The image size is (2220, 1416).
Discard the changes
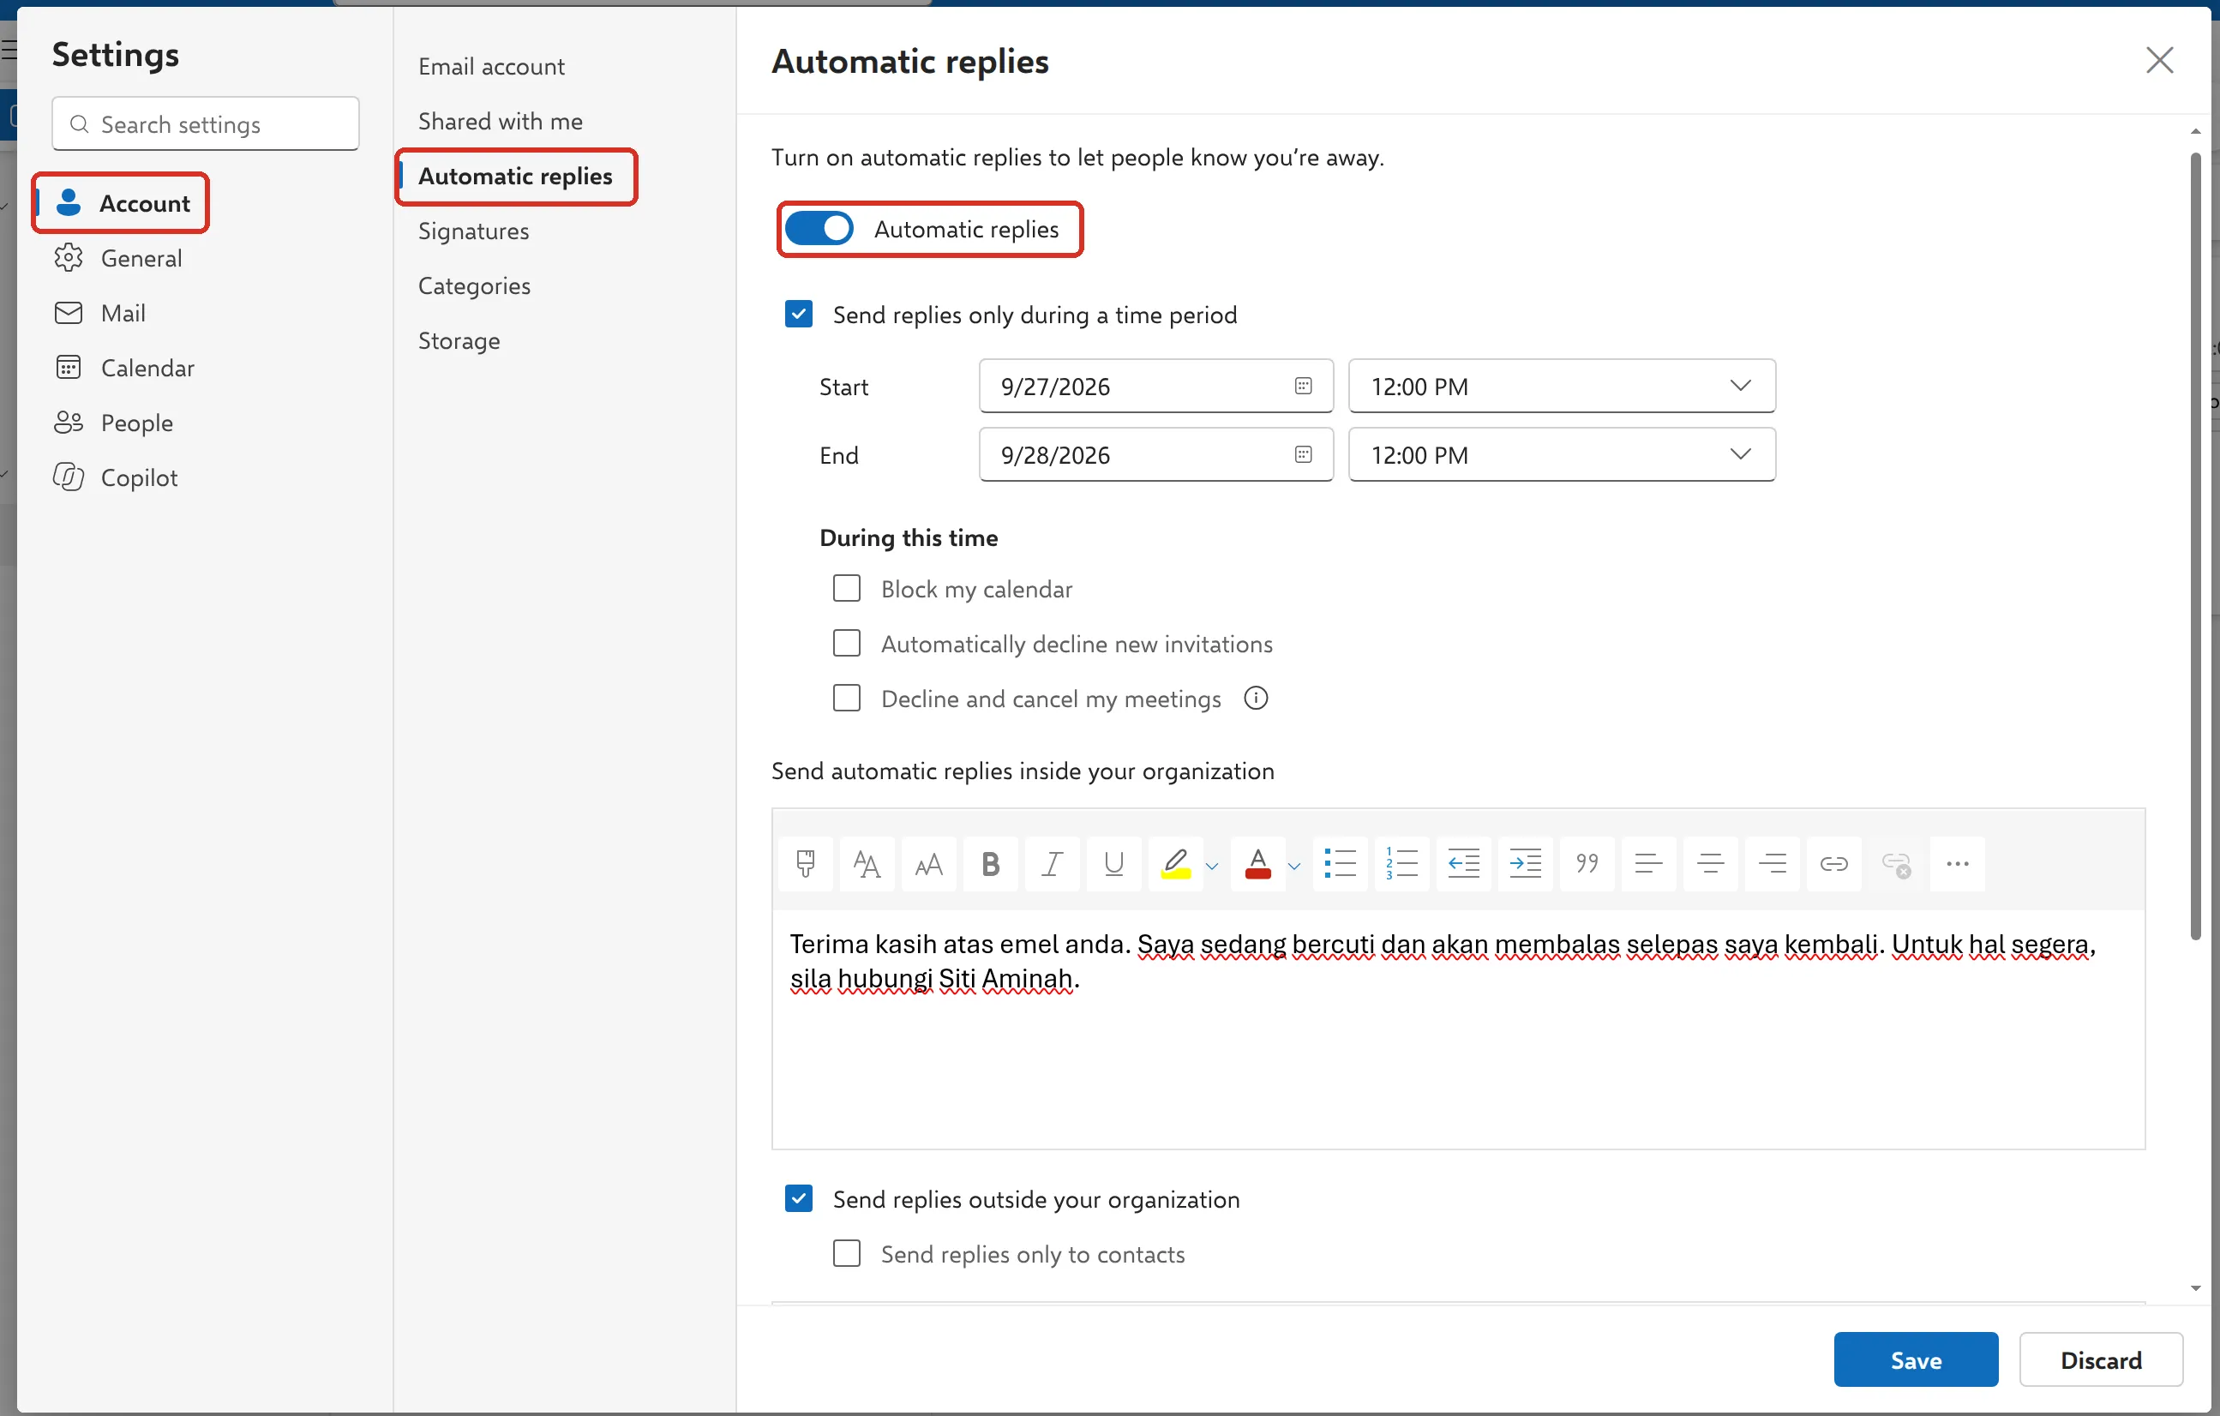[2101, 1359]
